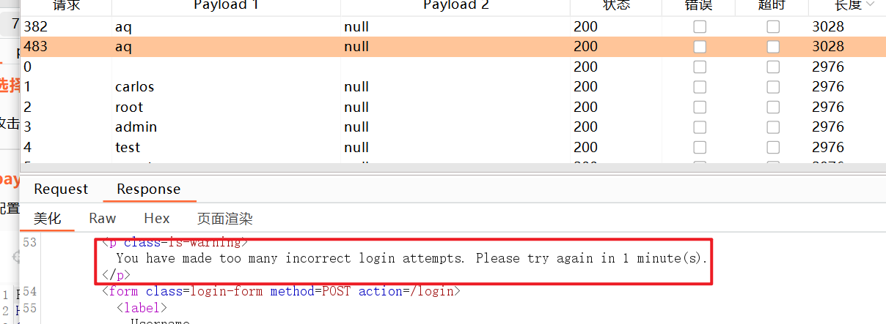886x324 pixels.
Task: Click the sort arrow on 长度 column
Action: click(x=871, y=5)
